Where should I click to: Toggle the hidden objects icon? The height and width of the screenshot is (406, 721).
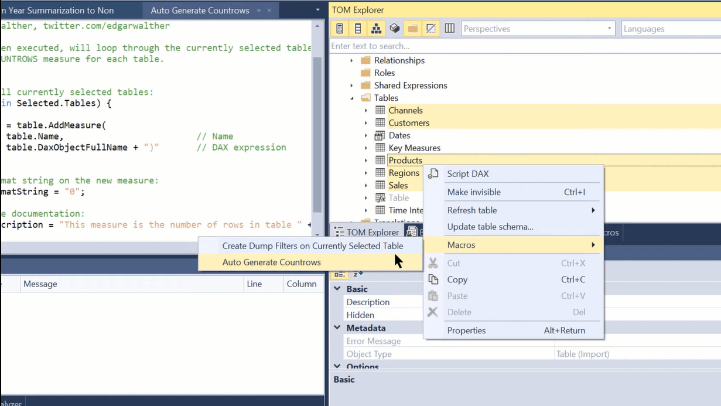pos(431,28)
